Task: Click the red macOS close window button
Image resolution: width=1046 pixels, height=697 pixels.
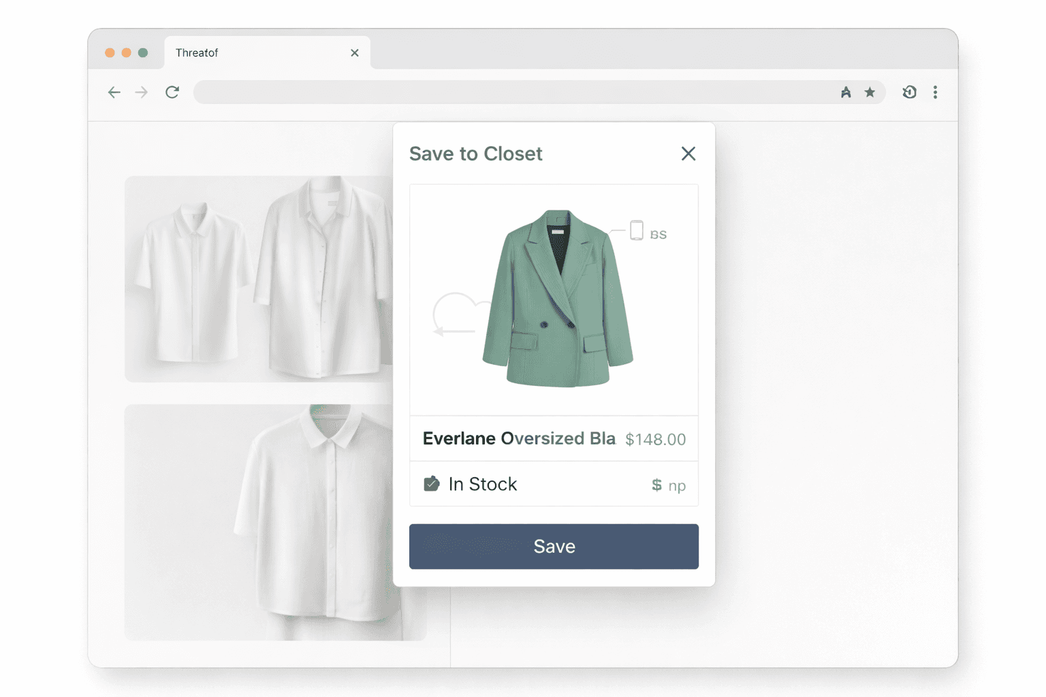Action: (110, 52)
